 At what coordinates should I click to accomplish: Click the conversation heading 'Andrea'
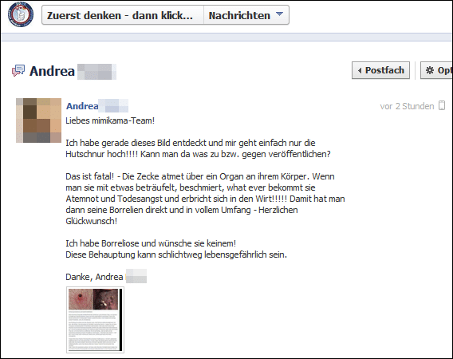[52, 71]
